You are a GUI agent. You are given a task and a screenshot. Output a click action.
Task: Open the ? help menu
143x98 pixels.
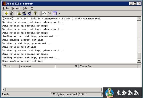pyautogui.click(x=32, y=8)
